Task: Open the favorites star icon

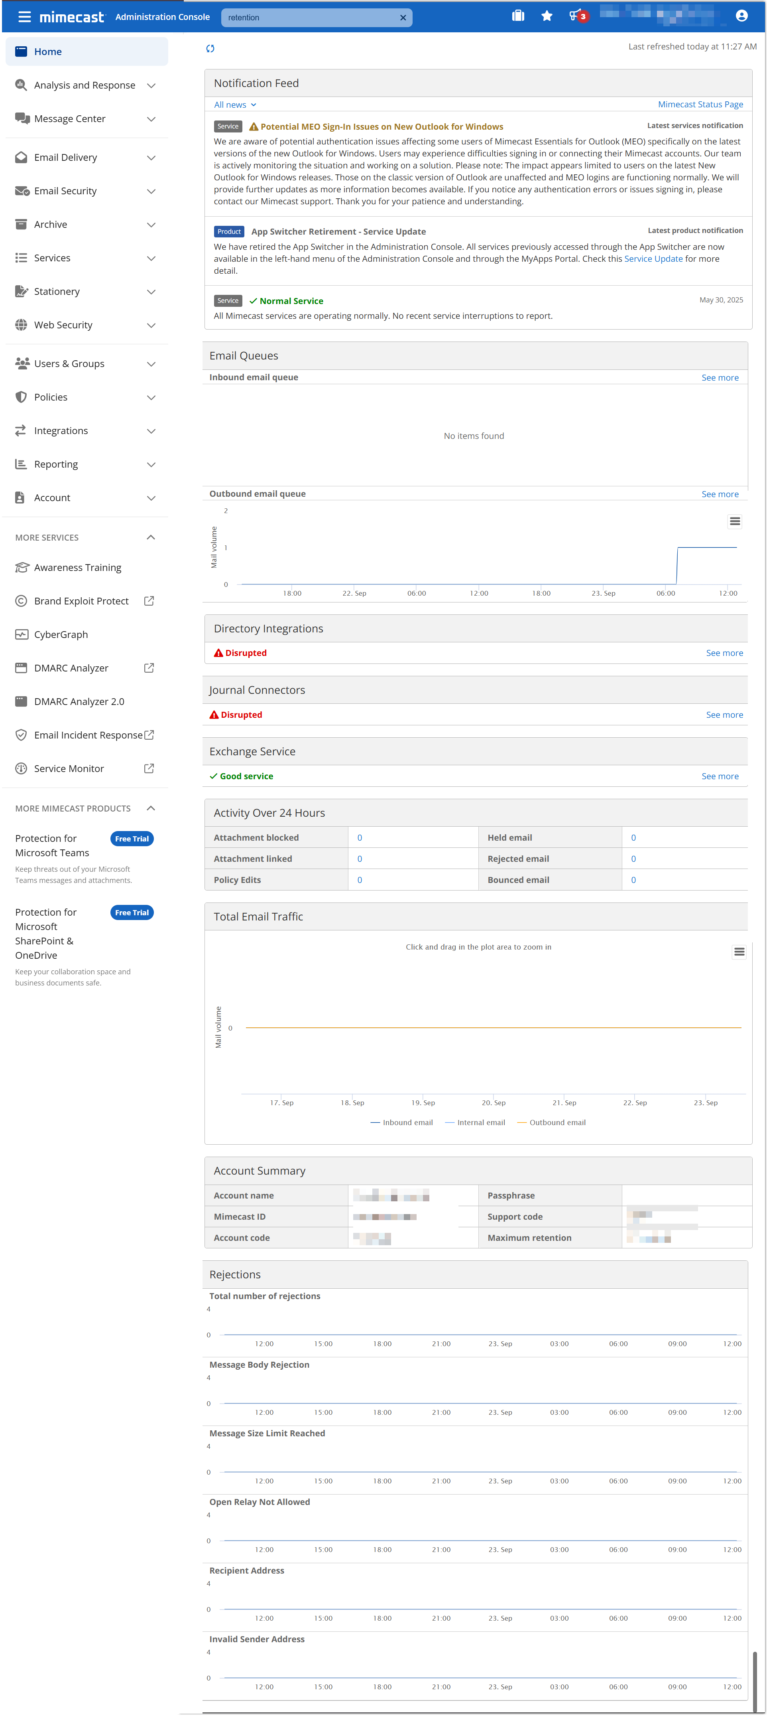Action: pos(547,16)
